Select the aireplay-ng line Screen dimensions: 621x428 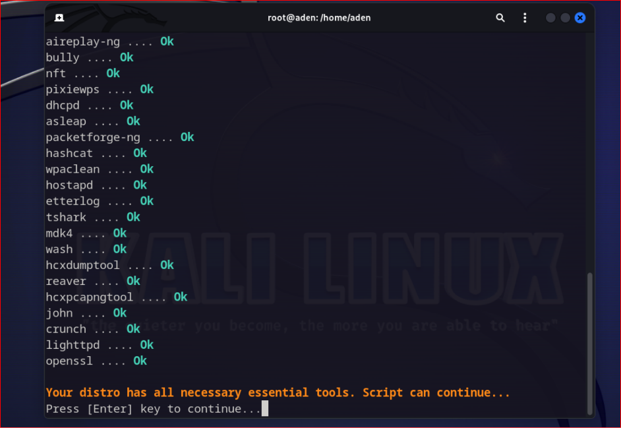point(109,42)
